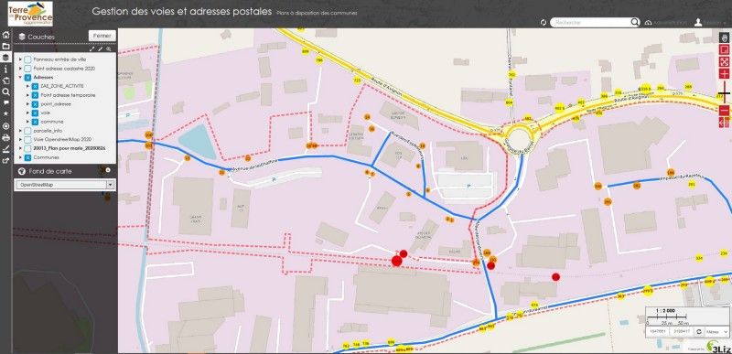Uncheck the voie layer checkbox

tap(35, 113)
